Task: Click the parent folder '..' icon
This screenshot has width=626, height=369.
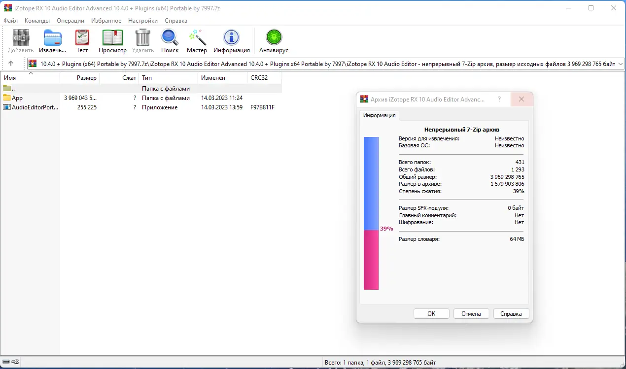Action: 7,89
